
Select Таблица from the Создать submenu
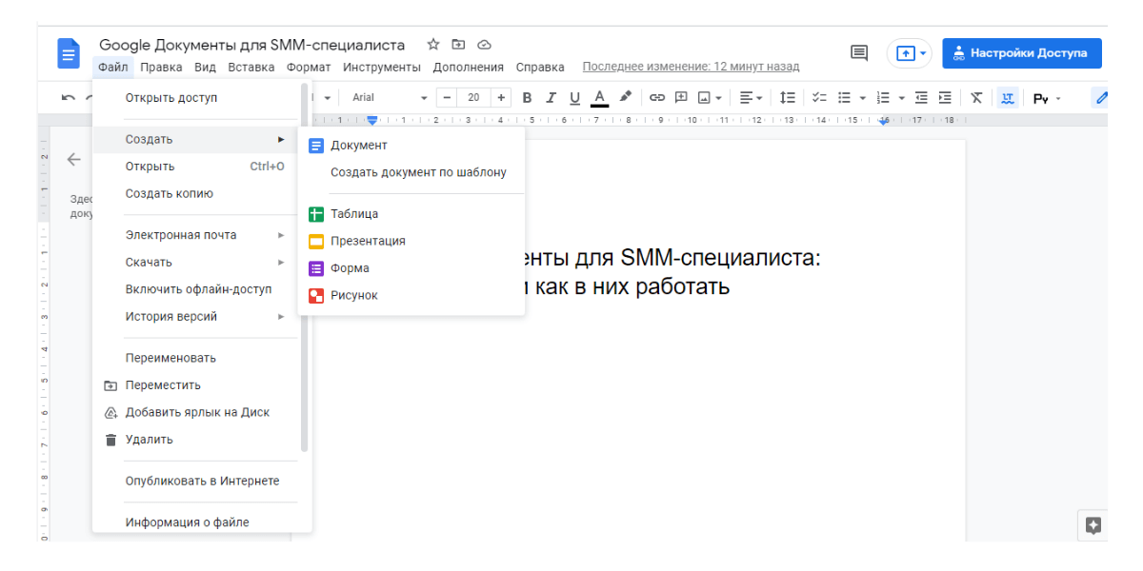(x=354, y=214)
